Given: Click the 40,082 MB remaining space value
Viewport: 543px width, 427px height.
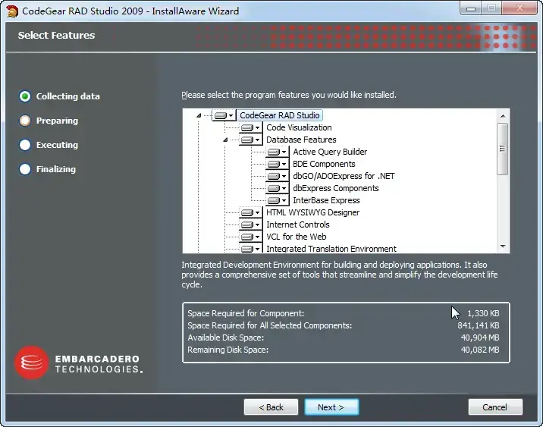Looking at the screenshot, I should click(x=480, y=350).
